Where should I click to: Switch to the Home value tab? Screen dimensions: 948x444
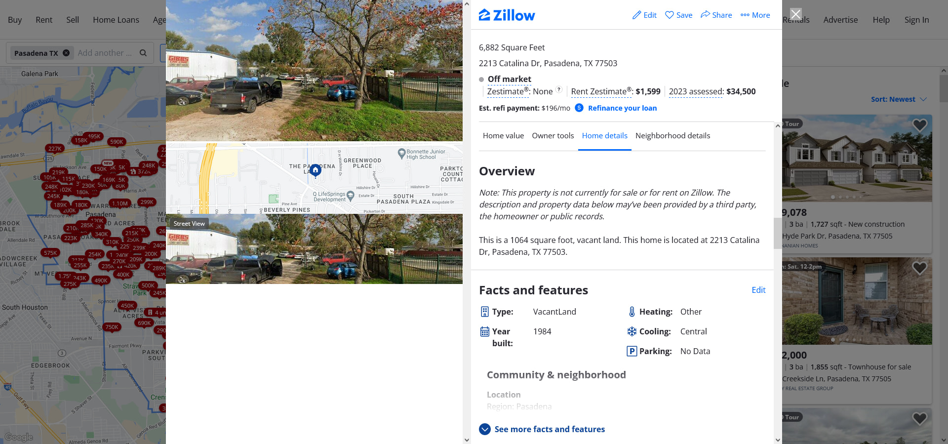pyautogui.click(x=503, y=136)
